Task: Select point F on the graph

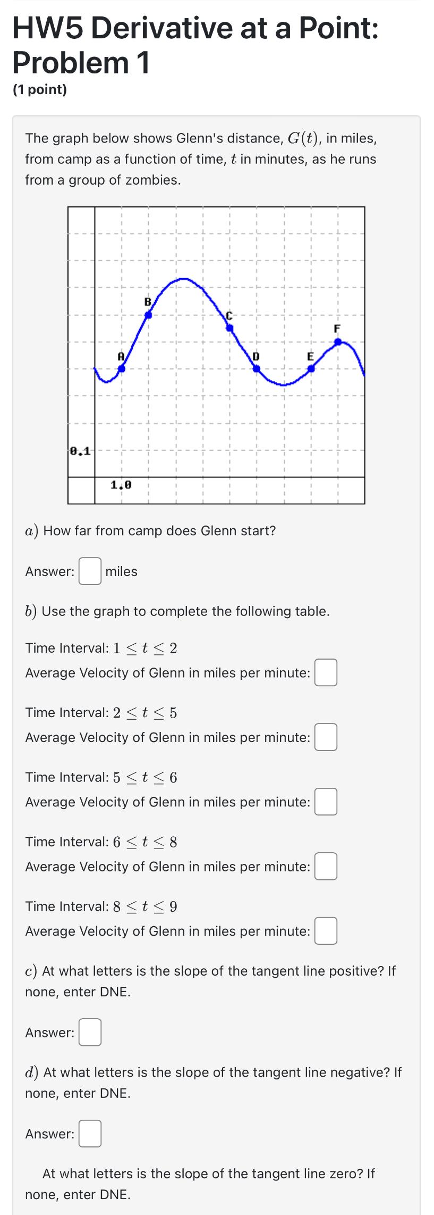Action: [338, 342]
